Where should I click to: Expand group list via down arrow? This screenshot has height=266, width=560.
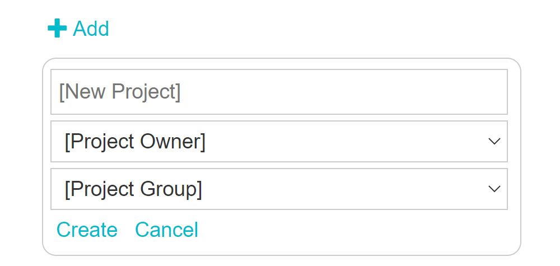[x=494, y=189]
